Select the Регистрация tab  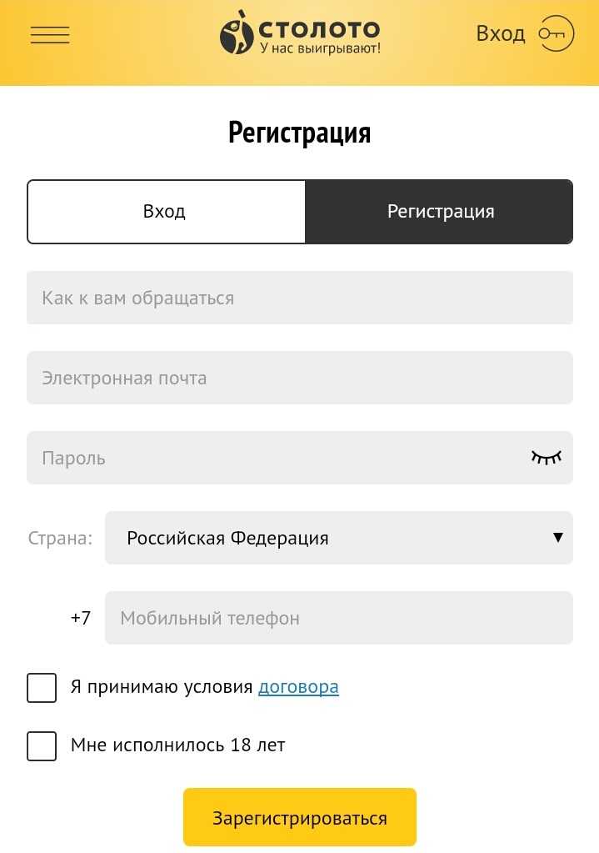[x=440, y=212]
